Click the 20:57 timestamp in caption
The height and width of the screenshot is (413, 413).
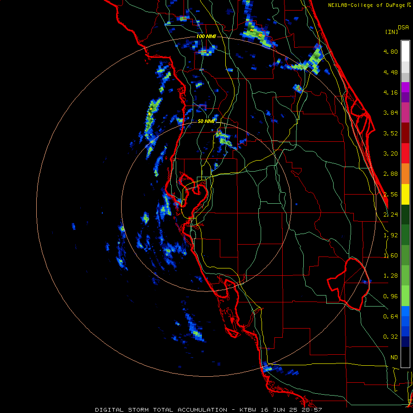pyautogui.click(x=313, y=410)
